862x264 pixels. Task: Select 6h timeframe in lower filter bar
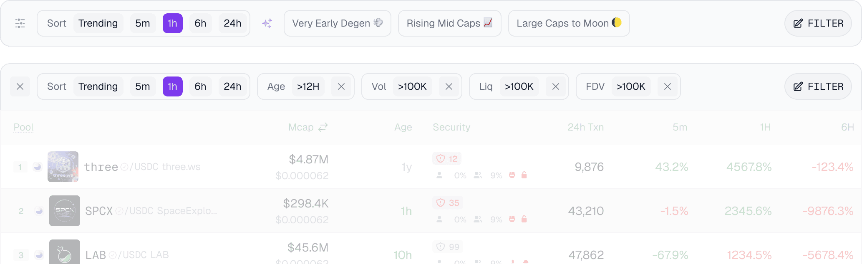click(200, 86)
